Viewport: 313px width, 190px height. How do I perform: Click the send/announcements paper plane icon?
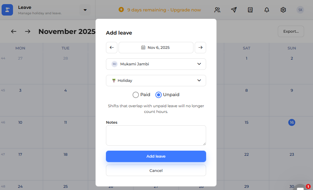(234, 10)
